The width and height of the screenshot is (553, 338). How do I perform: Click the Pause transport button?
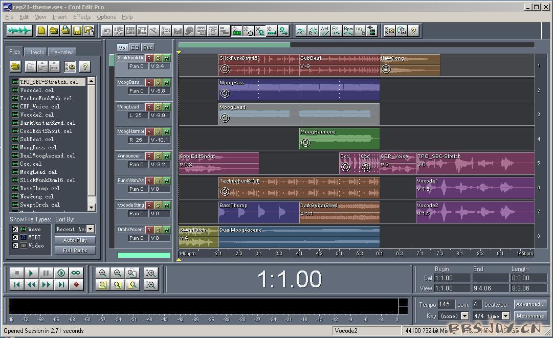pyautogui.click(x=46, y=273)
